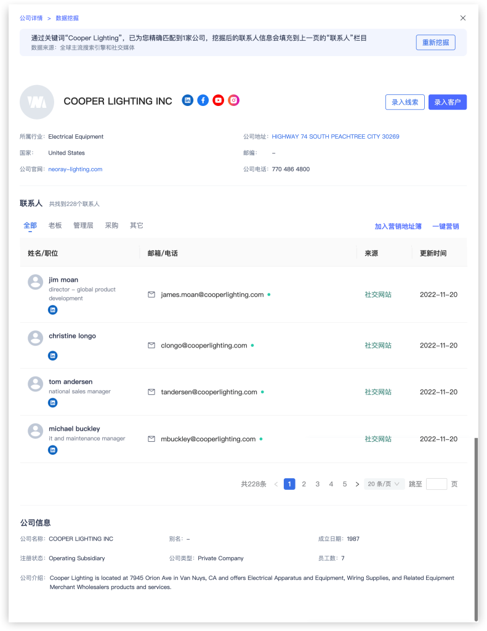Click michael buckley's avatar icon
Screen dimensions: 487x631
35,431
